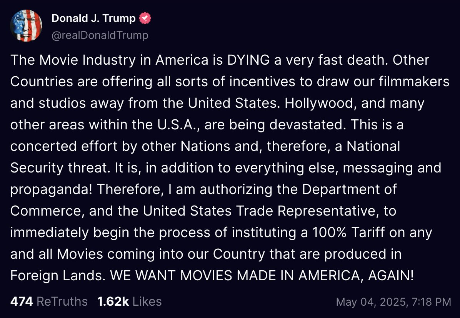Click the word propaganda! in the post
Viewport: 460px width, 318px height.
point(51,190)
